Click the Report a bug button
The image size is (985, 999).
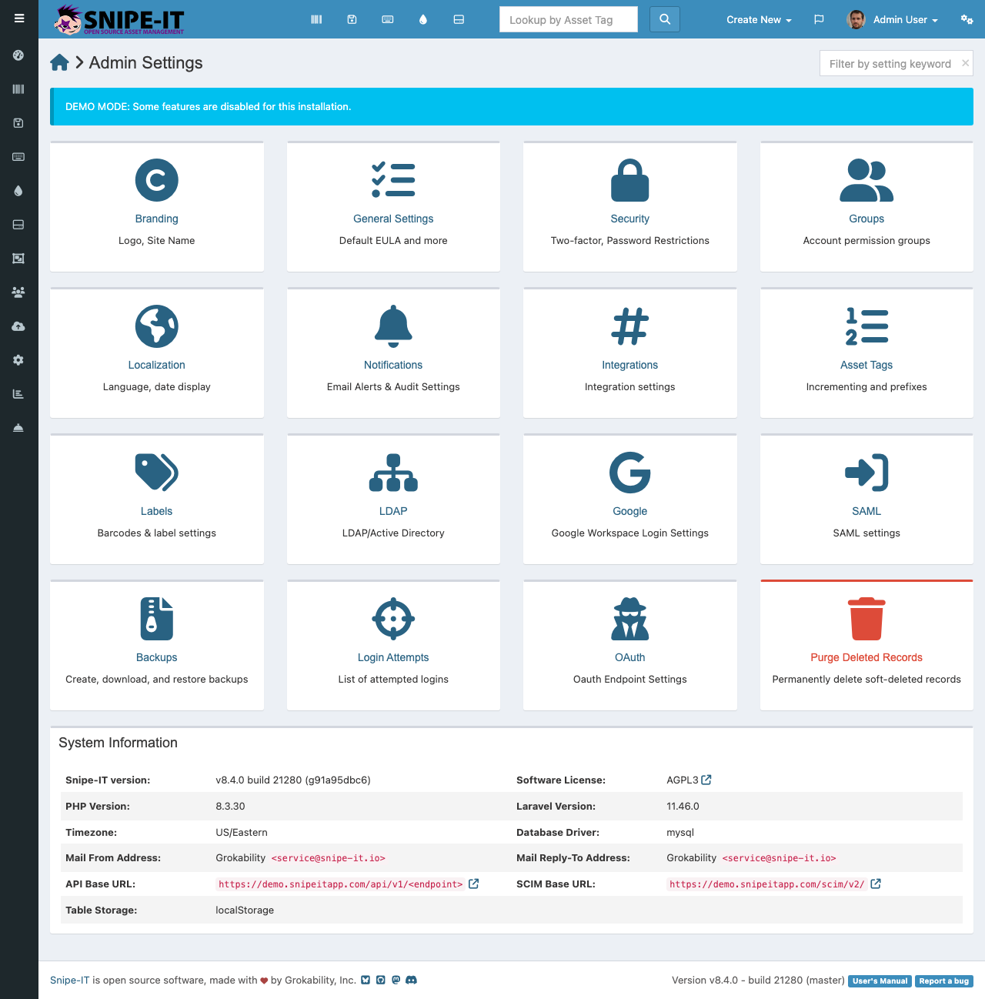[x=944, y=981]
